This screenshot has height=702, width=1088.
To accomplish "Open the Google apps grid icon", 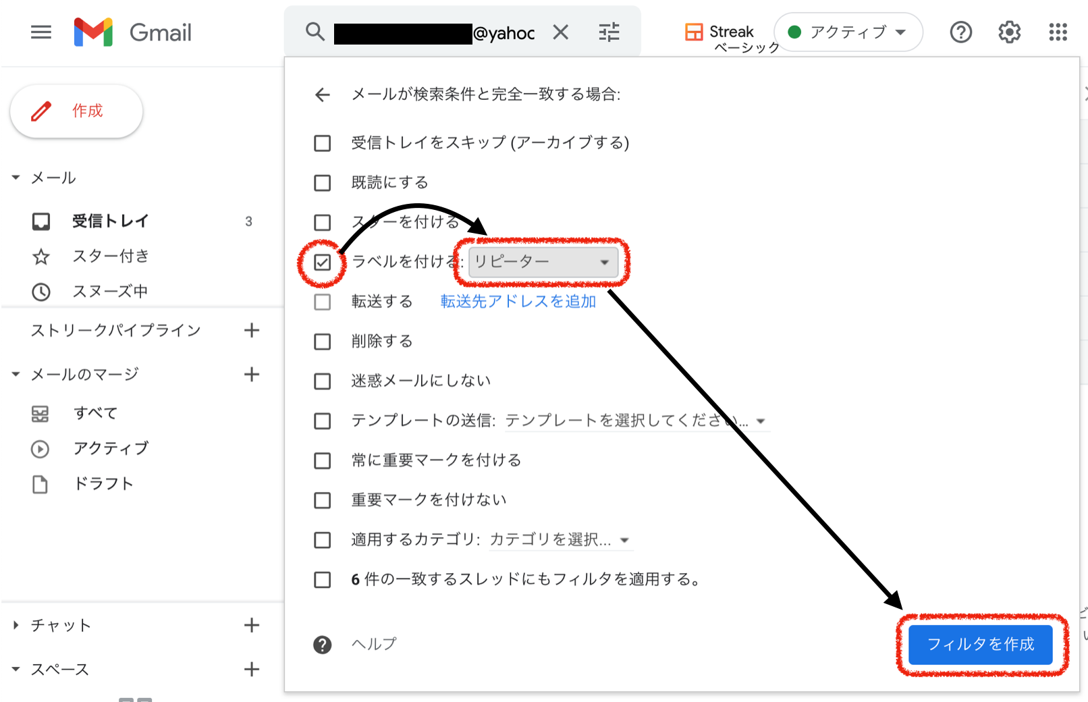I will click(x=1058, y=32).
